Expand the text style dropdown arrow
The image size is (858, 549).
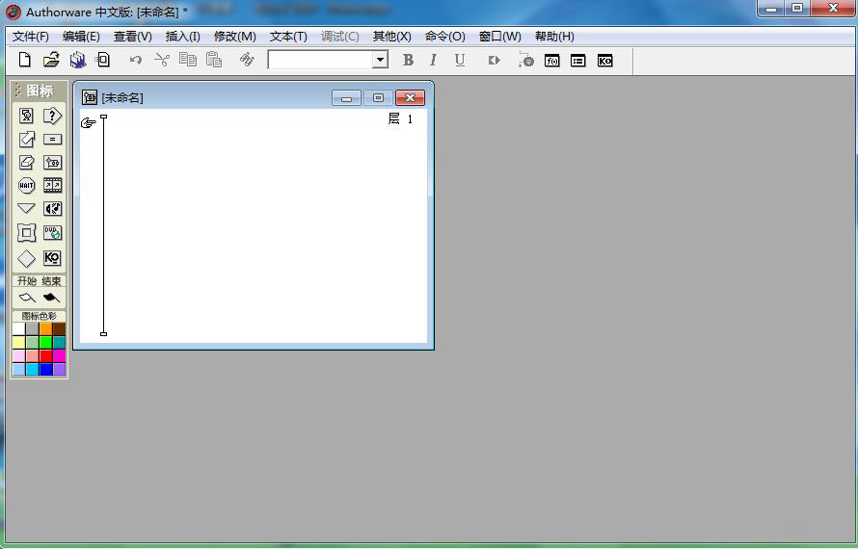tap(380, 60)
